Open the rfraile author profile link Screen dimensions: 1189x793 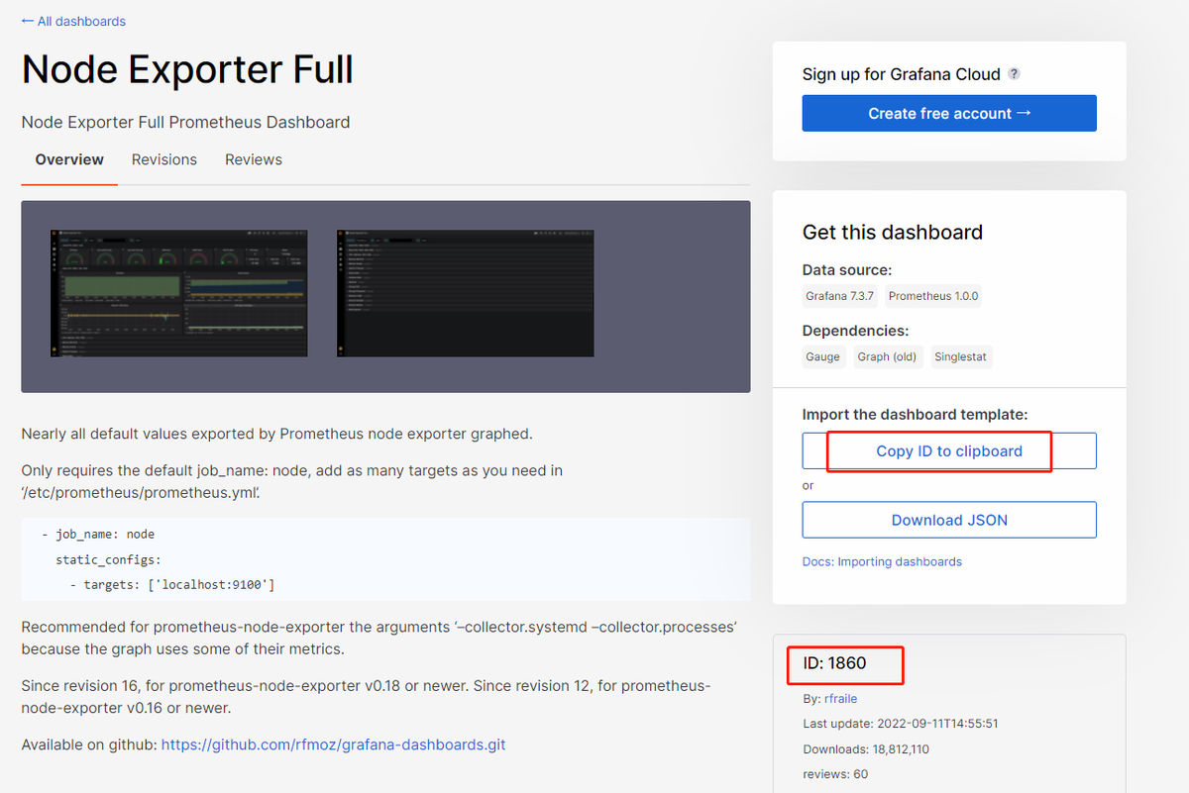click(840, 698)
